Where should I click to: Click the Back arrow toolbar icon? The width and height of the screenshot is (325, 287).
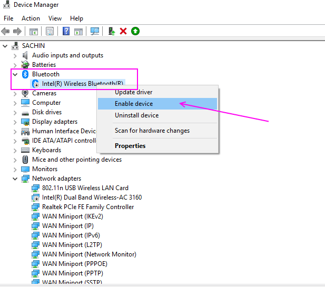[5, 31]
